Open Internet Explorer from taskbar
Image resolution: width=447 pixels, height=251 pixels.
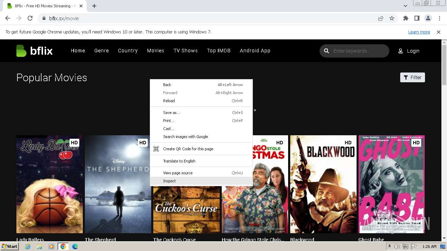[28, 246]
